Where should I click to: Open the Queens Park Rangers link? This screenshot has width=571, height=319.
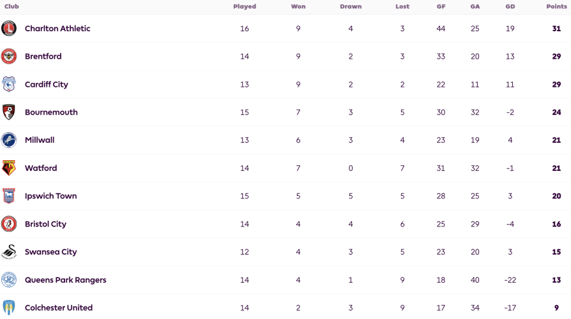[66, 279]
